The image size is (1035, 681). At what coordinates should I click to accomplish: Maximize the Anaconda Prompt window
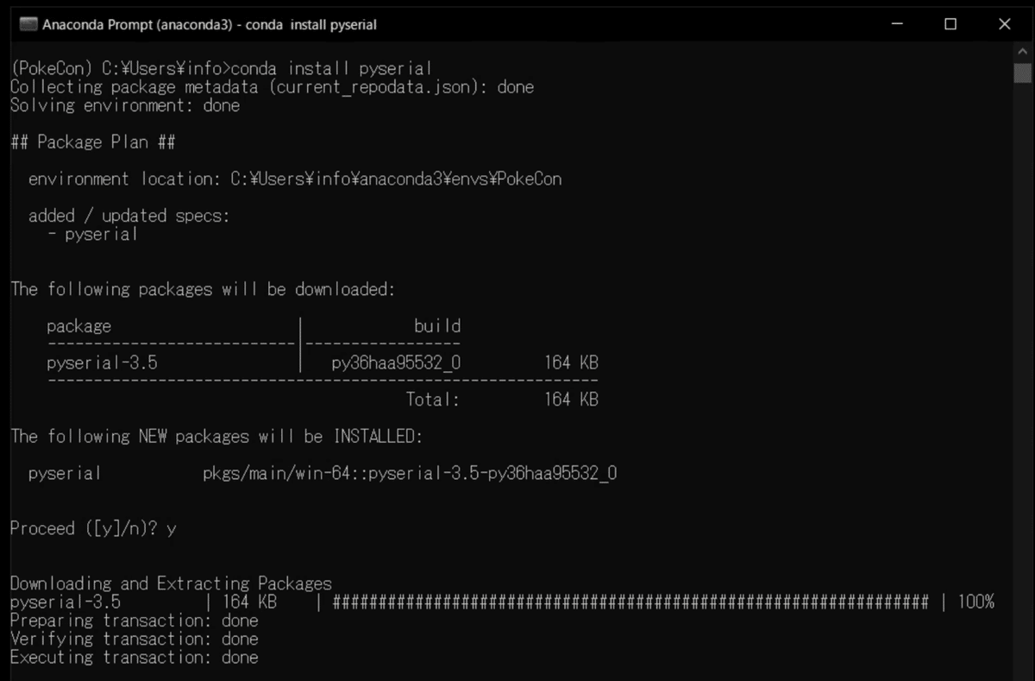[950, 24]
